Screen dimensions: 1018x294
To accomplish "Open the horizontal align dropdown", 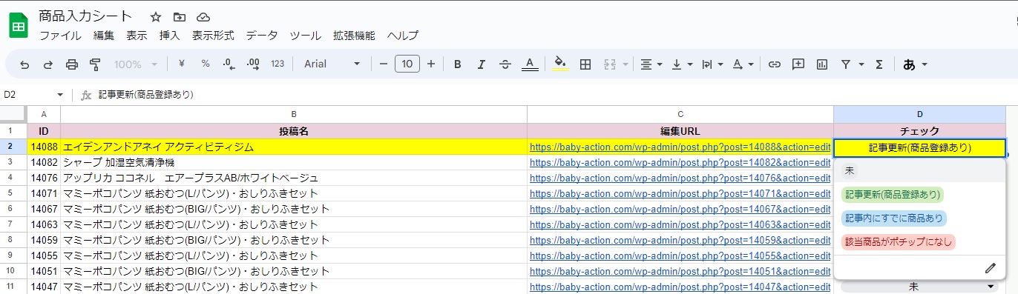I will [651, 64].
